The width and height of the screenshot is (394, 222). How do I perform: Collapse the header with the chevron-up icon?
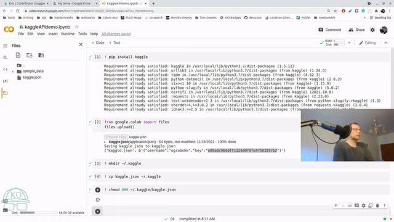click(x=386, y=43)
